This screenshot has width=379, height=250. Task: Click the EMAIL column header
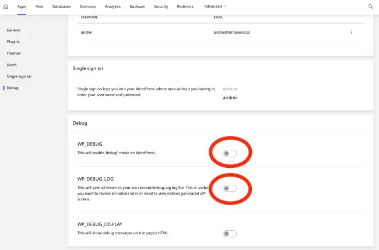click(218, 17)
